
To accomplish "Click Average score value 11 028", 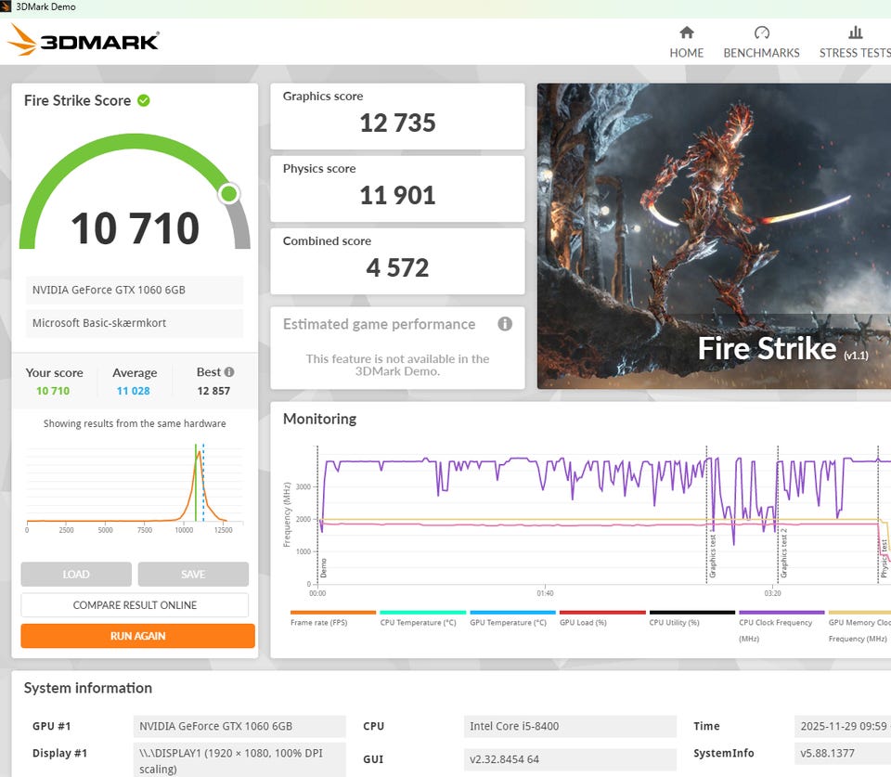I will (134, 391).
